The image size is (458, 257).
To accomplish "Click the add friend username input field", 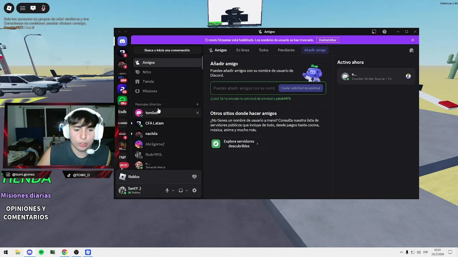I will (x=245, y=88).
